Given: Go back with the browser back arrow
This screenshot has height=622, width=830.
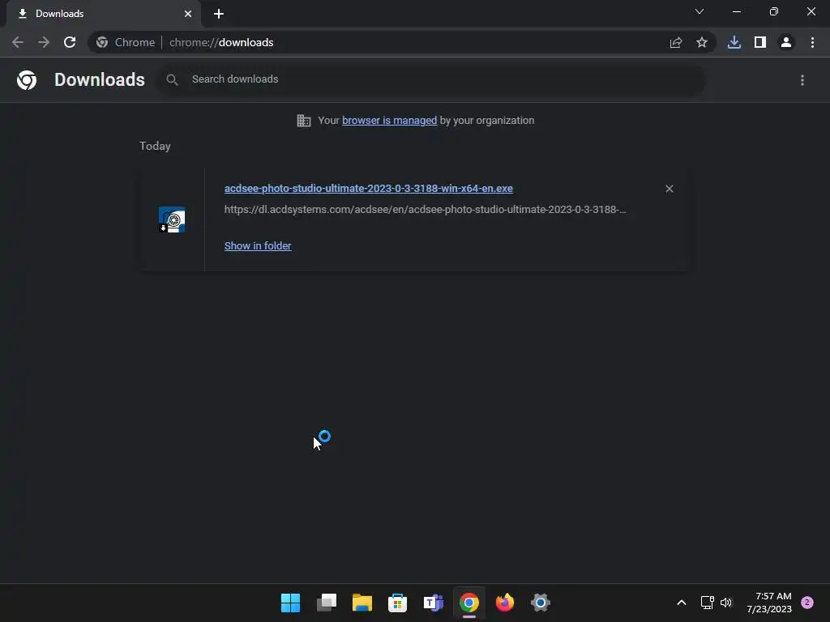Looking at the screenshot, I should pyautogui.click(x=18, y=42).
